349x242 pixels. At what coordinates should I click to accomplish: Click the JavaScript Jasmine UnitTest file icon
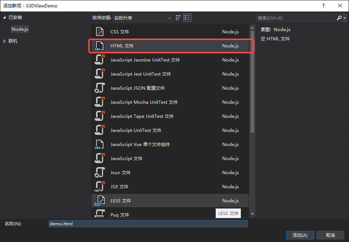click(x=99, y=60)
